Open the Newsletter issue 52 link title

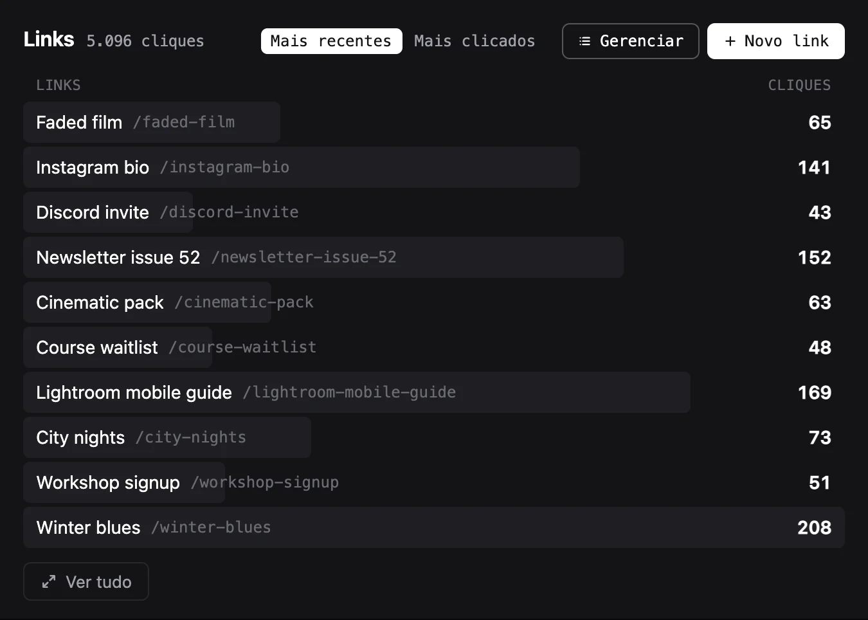[118, 257]
